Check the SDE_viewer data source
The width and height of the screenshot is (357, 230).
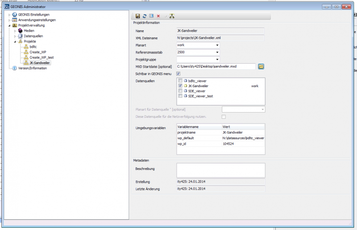pyautogui.click(x=180, y=91)
